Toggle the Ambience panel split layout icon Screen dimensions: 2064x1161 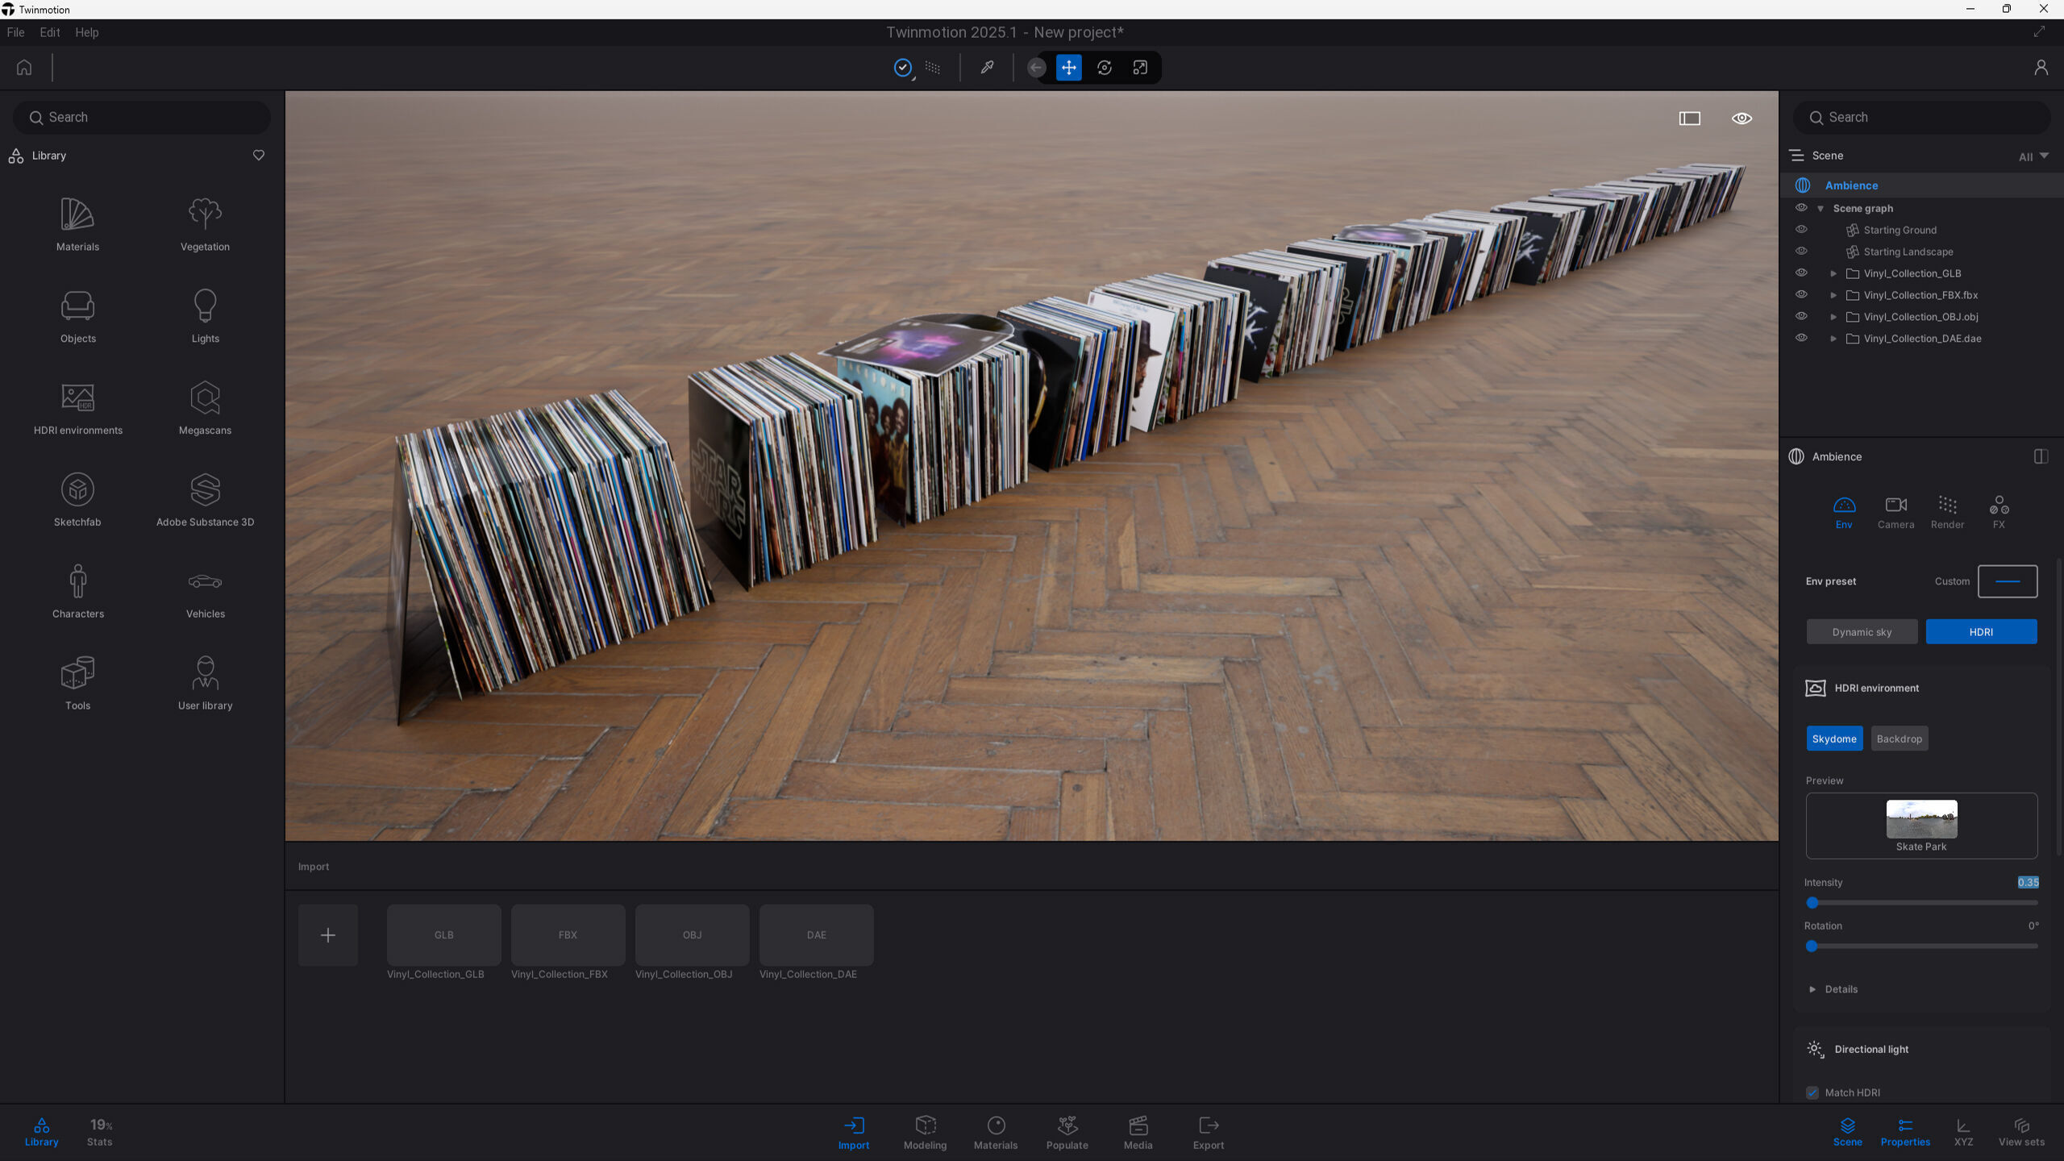(2041, 456)
